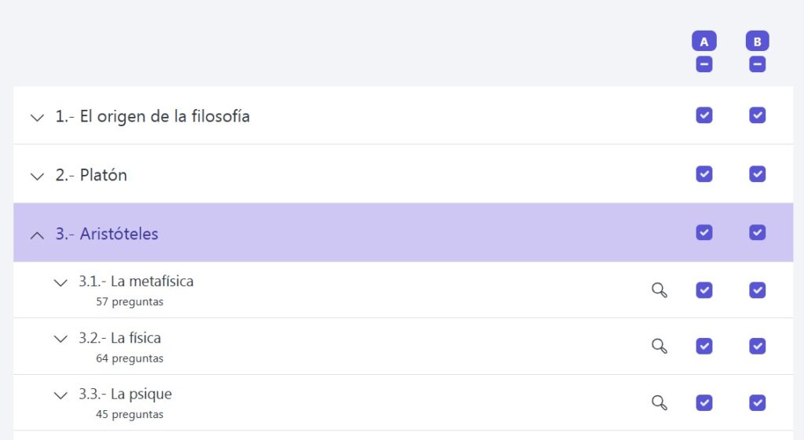Expand the 3.3 La psique chevron

pos(60,395)
